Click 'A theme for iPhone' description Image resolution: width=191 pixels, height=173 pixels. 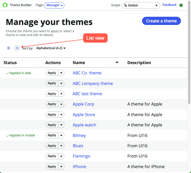point(146,167)
